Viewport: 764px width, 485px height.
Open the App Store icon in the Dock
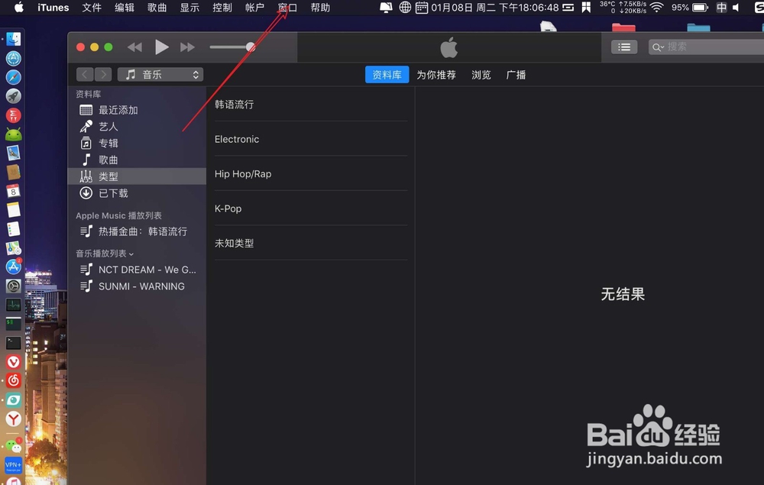(13, 267)
